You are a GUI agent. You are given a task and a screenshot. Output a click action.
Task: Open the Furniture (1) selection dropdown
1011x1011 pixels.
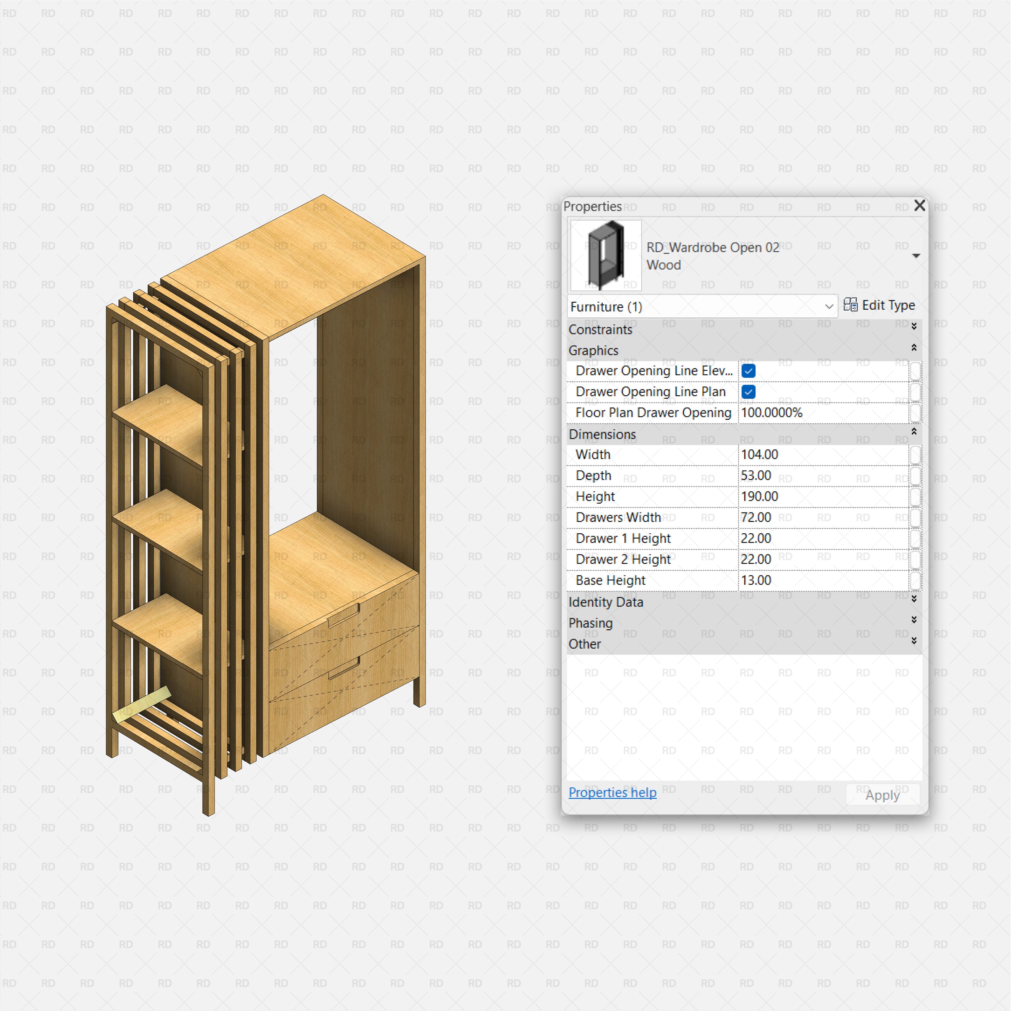(x=829, y=307)
